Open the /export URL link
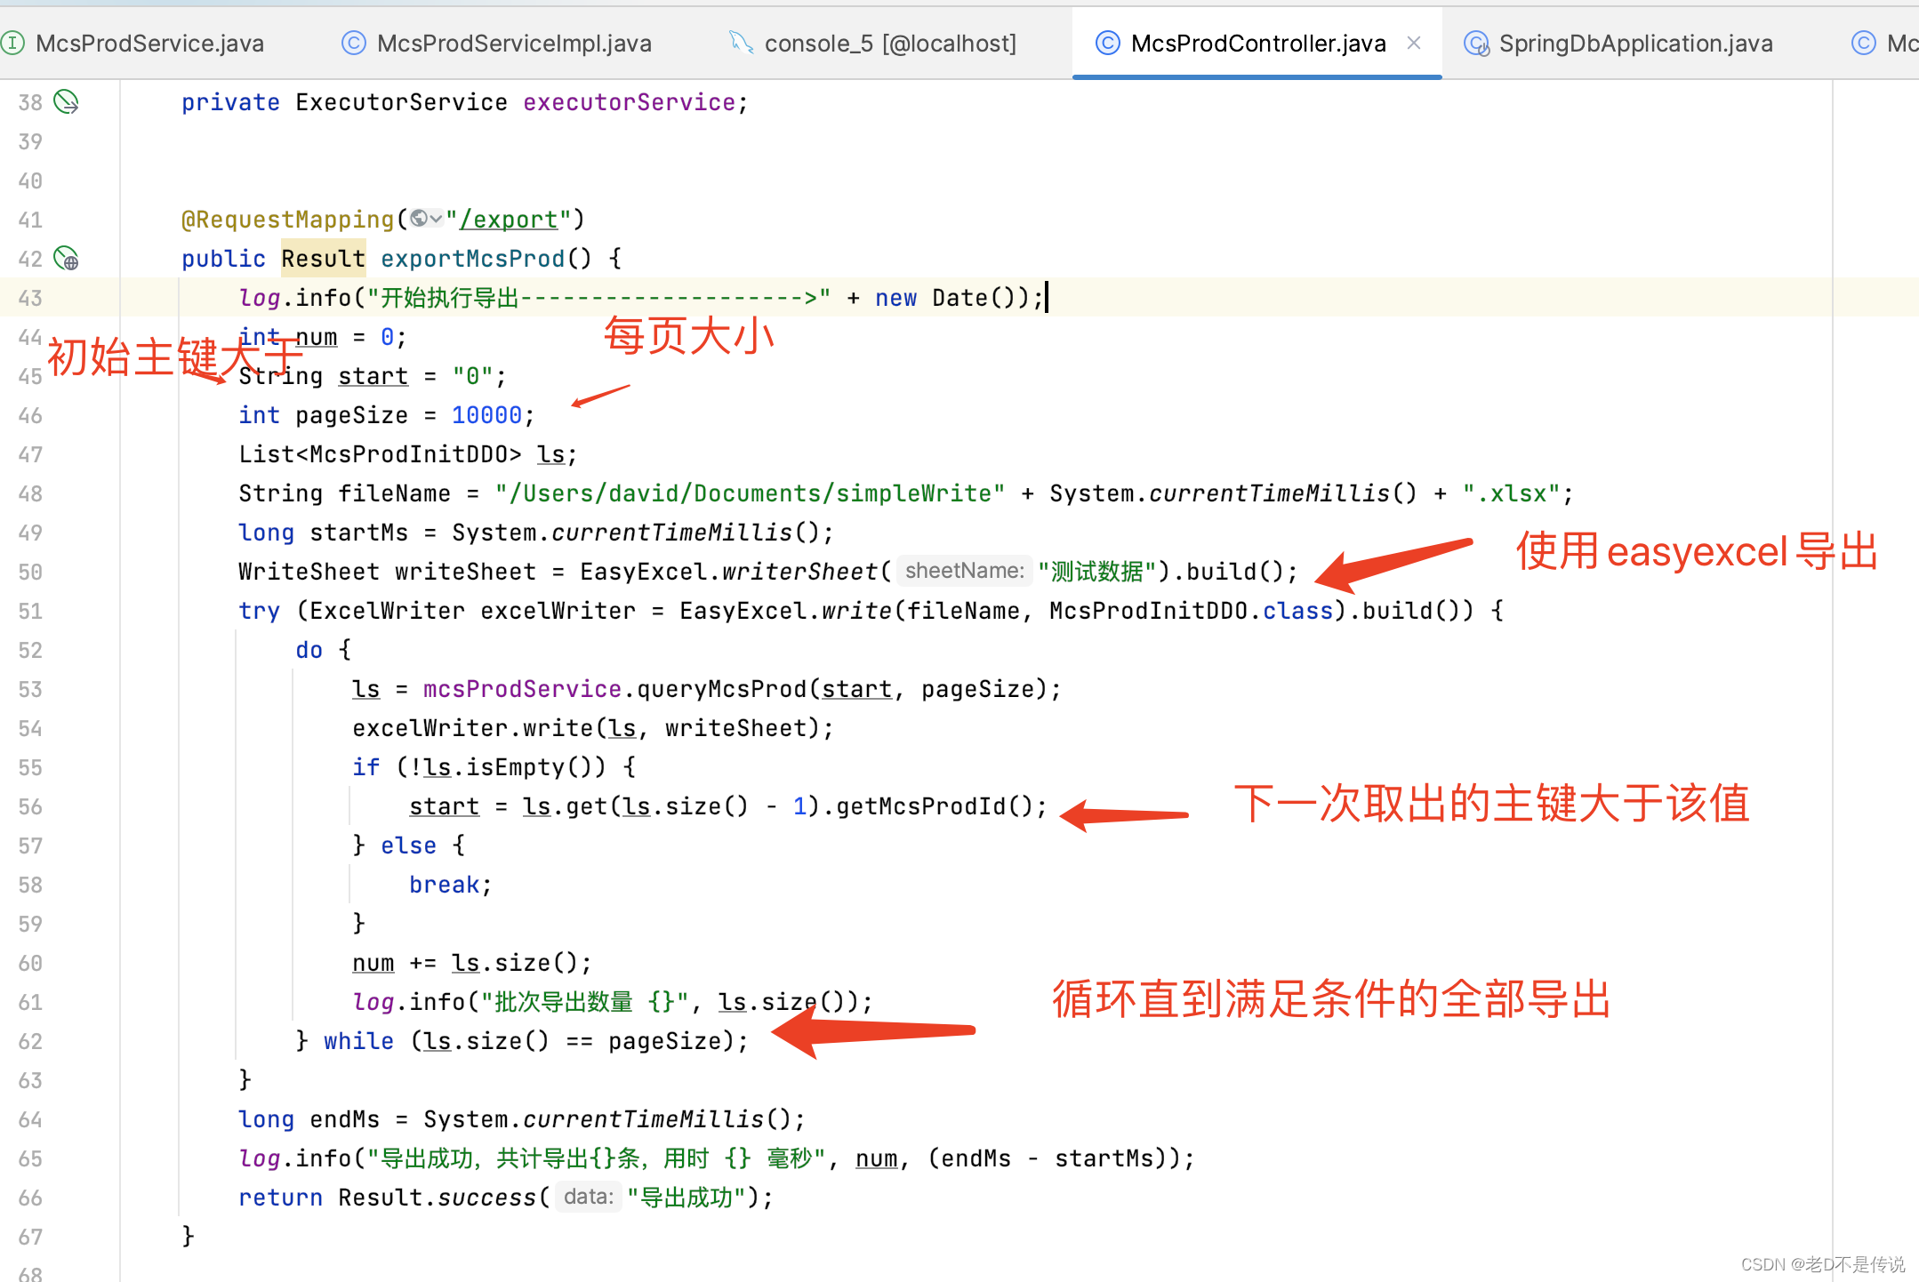 (x=509, y=220)
